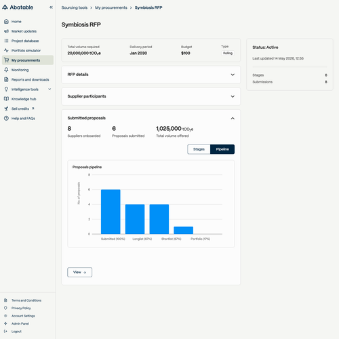
Task: Click the Reports and downloads document icon
Action: [6, 79]
